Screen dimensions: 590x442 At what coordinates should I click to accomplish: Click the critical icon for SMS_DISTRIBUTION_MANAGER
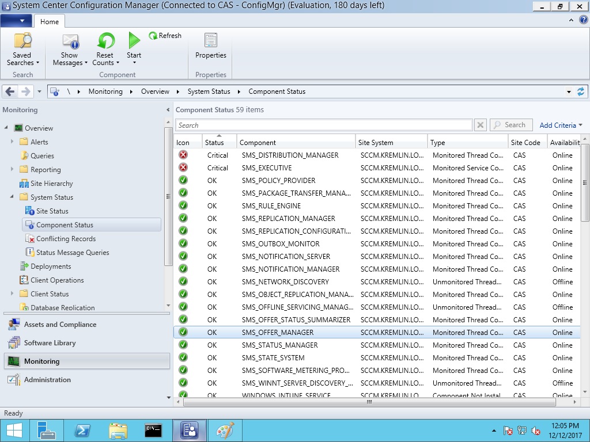click(x=183, y=155)
